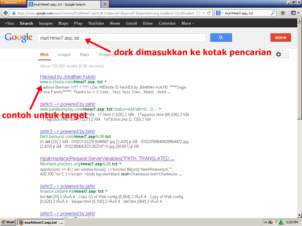This screenshot has width=302, height=226.
Task: Open search settings with the gear icon
Action: [x=278, y=54]
